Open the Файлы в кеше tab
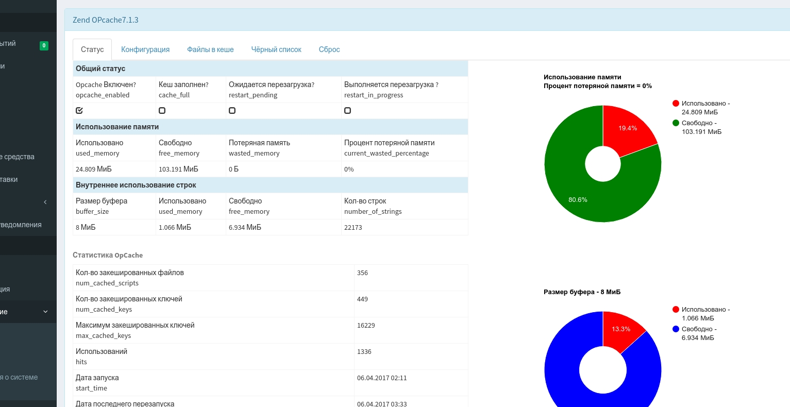 point(210,49)
